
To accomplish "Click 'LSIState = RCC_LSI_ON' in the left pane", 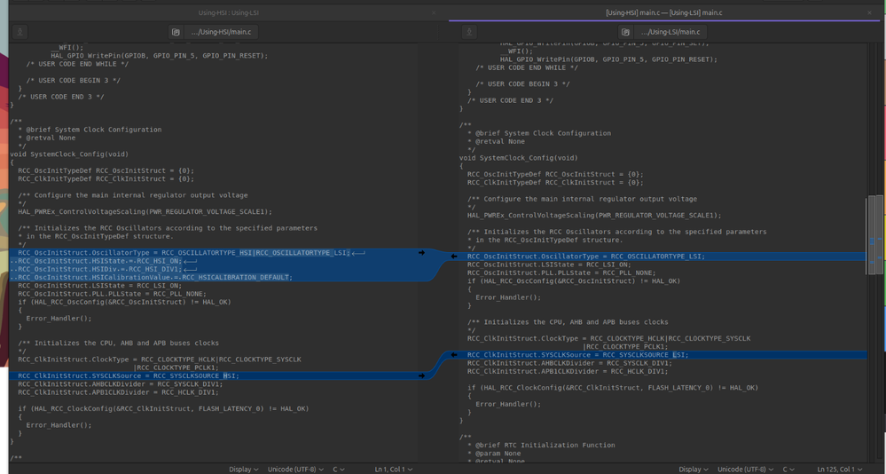I will 99,286.
